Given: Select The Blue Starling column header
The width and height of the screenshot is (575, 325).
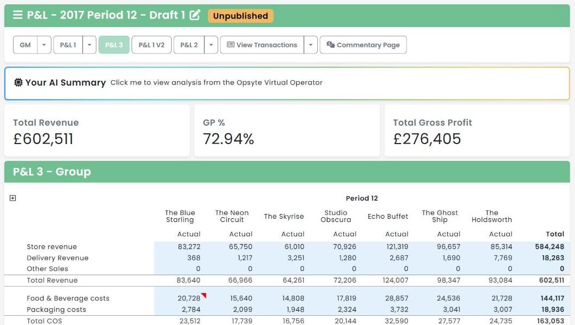Looking at the screenshot, I should [x=180, y=216].
